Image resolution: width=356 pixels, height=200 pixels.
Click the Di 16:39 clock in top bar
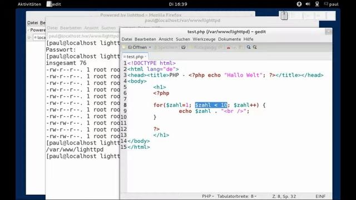[178, 4]
